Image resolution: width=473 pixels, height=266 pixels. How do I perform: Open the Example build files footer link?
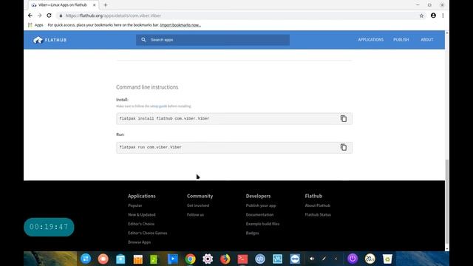pos(262,224)
